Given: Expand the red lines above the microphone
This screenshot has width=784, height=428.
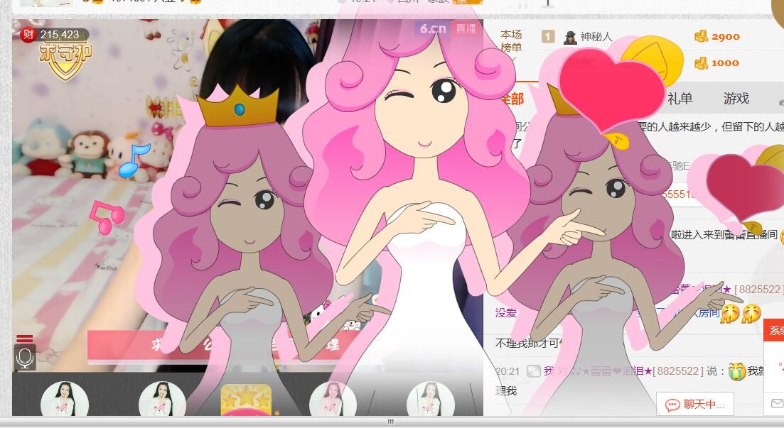Looking at the screenshot, I should point(25,339).
